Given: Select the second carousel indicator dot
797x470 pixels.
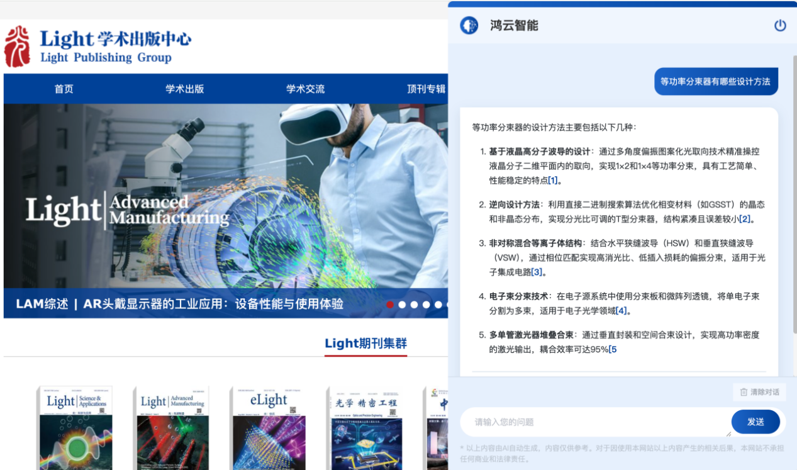Looking at the screenshot, I should (402, 305).
